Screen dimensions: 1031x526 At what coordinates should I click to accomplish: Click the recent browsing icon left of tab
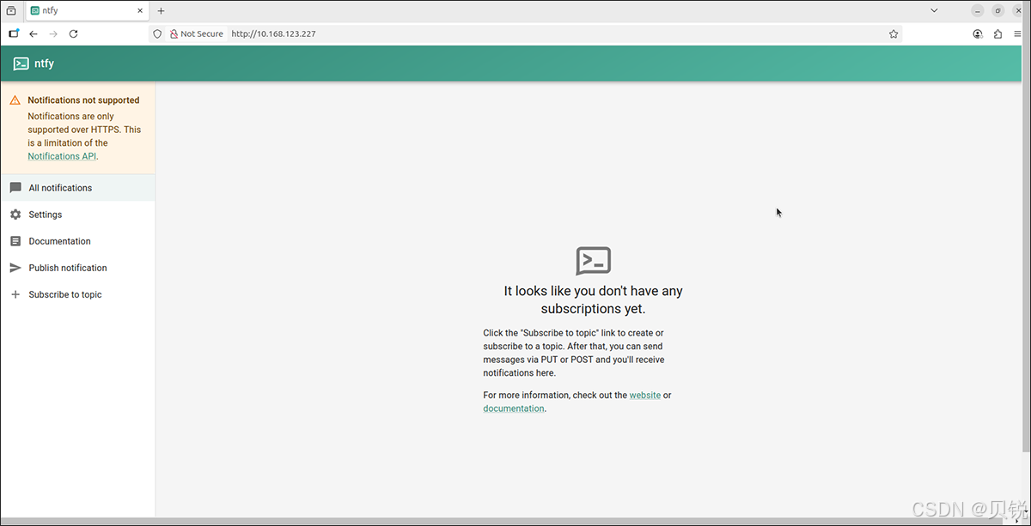(x=11, y=11)
